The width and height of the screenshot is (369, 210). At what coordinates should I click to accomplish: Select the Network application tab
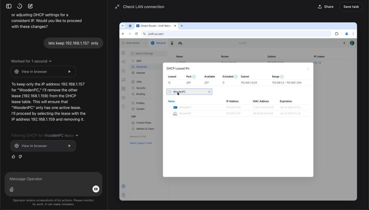[x=158, y=43]
